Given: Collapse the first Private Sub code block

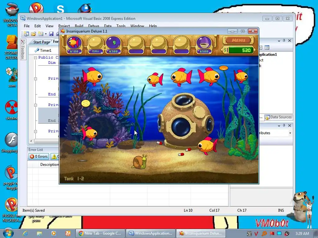Looking at the screenshot, I should pos(35,79).
